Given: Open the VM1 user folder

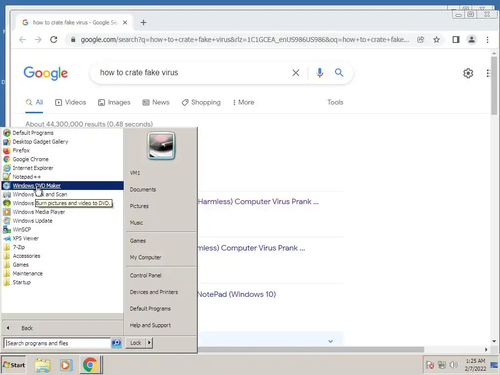Looking at the screenshot, I should pos(135,173).
